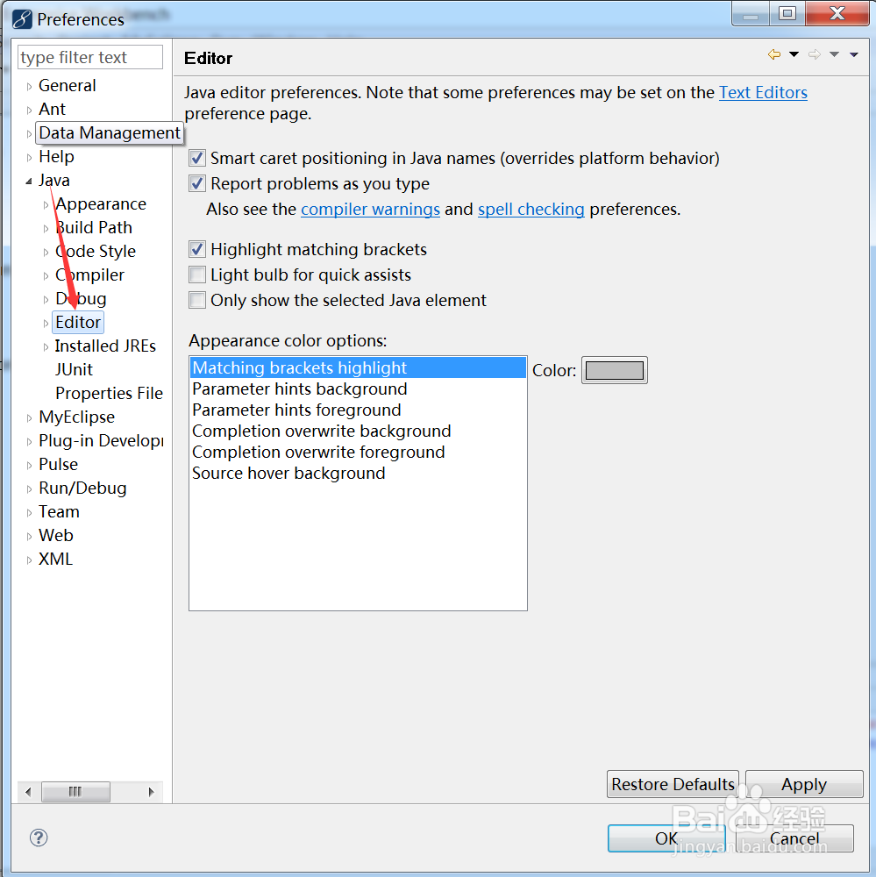Image resolution: width=876 pixels, height=877 pixels.
Task: Expand the Editor node arrow
Action: 46,324
